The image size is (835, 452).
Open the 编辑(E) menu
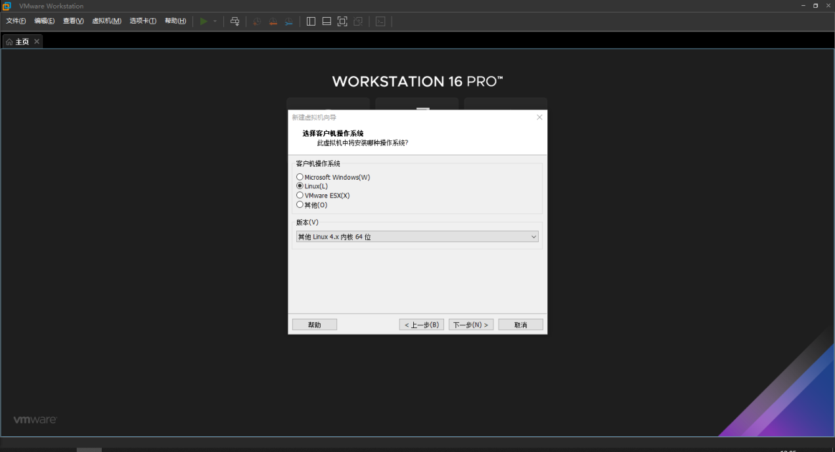[x=45, y=21]
